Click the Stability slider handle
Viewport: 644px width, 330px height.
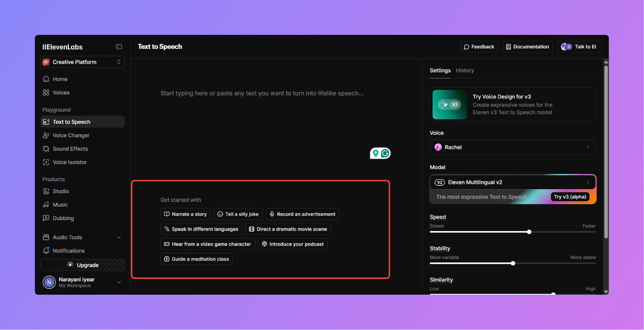[513, 263]
